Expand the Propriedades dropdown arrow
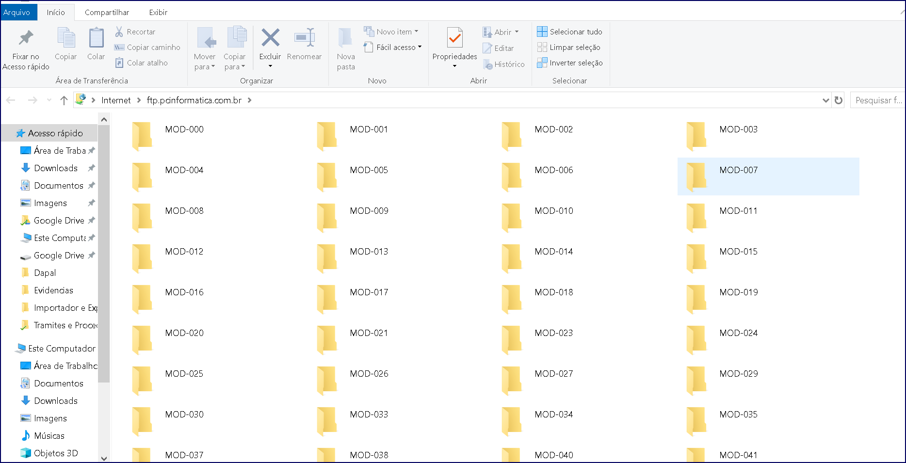Image resolution: width=906 pixels, height=463 pixels. [x=454, y=66]
